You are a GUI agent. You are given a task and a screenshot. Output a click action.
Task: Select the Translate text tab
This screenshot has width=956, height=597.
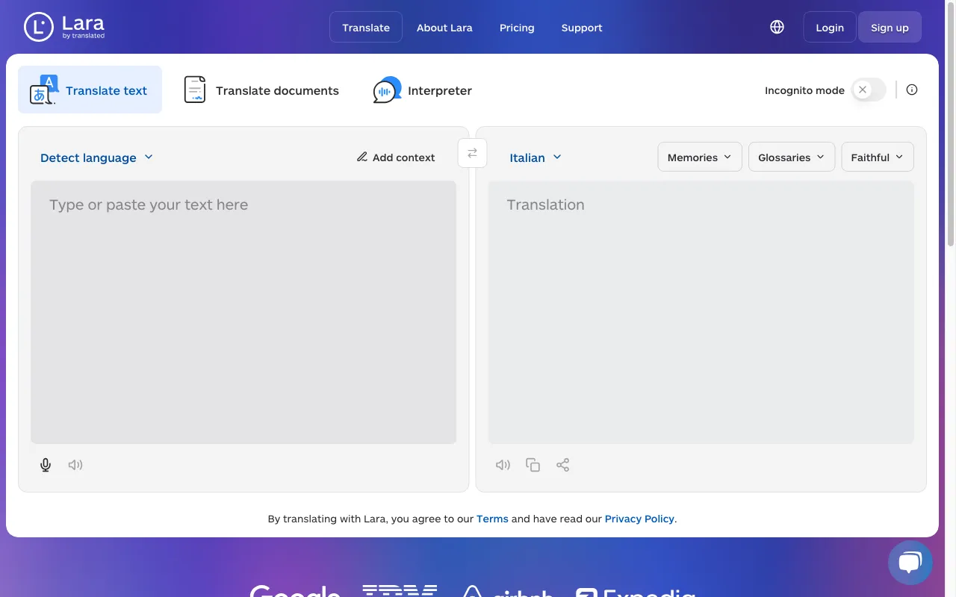(x=90, y=90)
